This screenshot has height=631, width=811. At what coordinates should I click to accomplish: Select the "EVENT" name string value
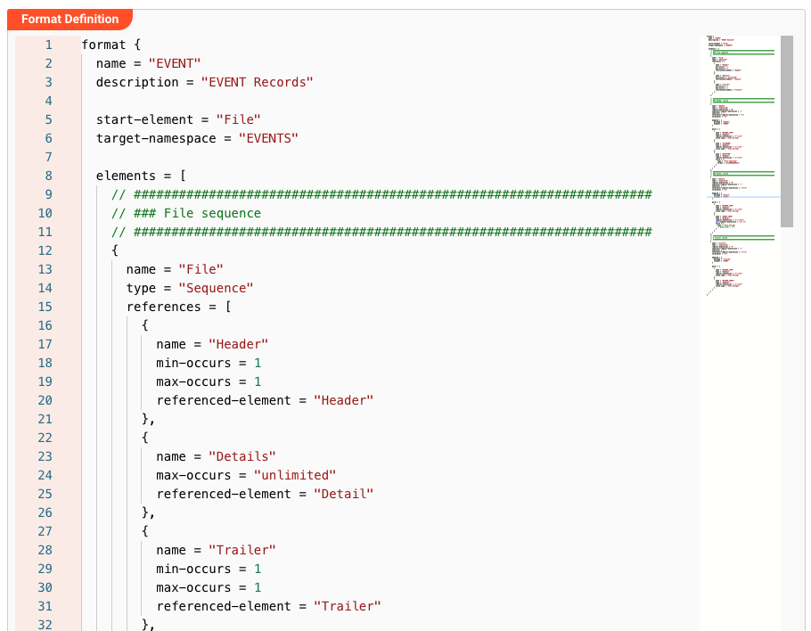pyautogui.click(x=175, y=63)
